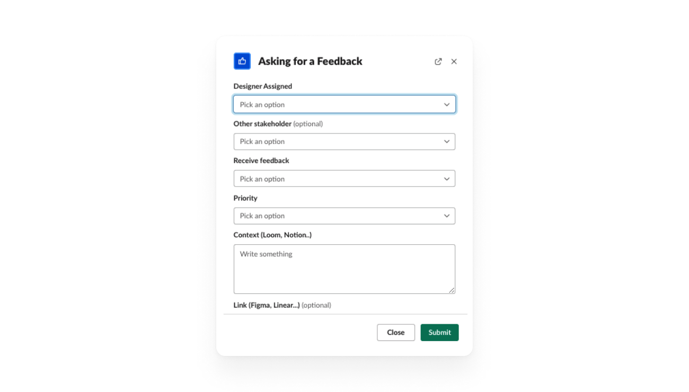Click the text area resize handle corner
The height and width of the screenshot is (392, 689).
pyautogui.click(x=452, y=290)
